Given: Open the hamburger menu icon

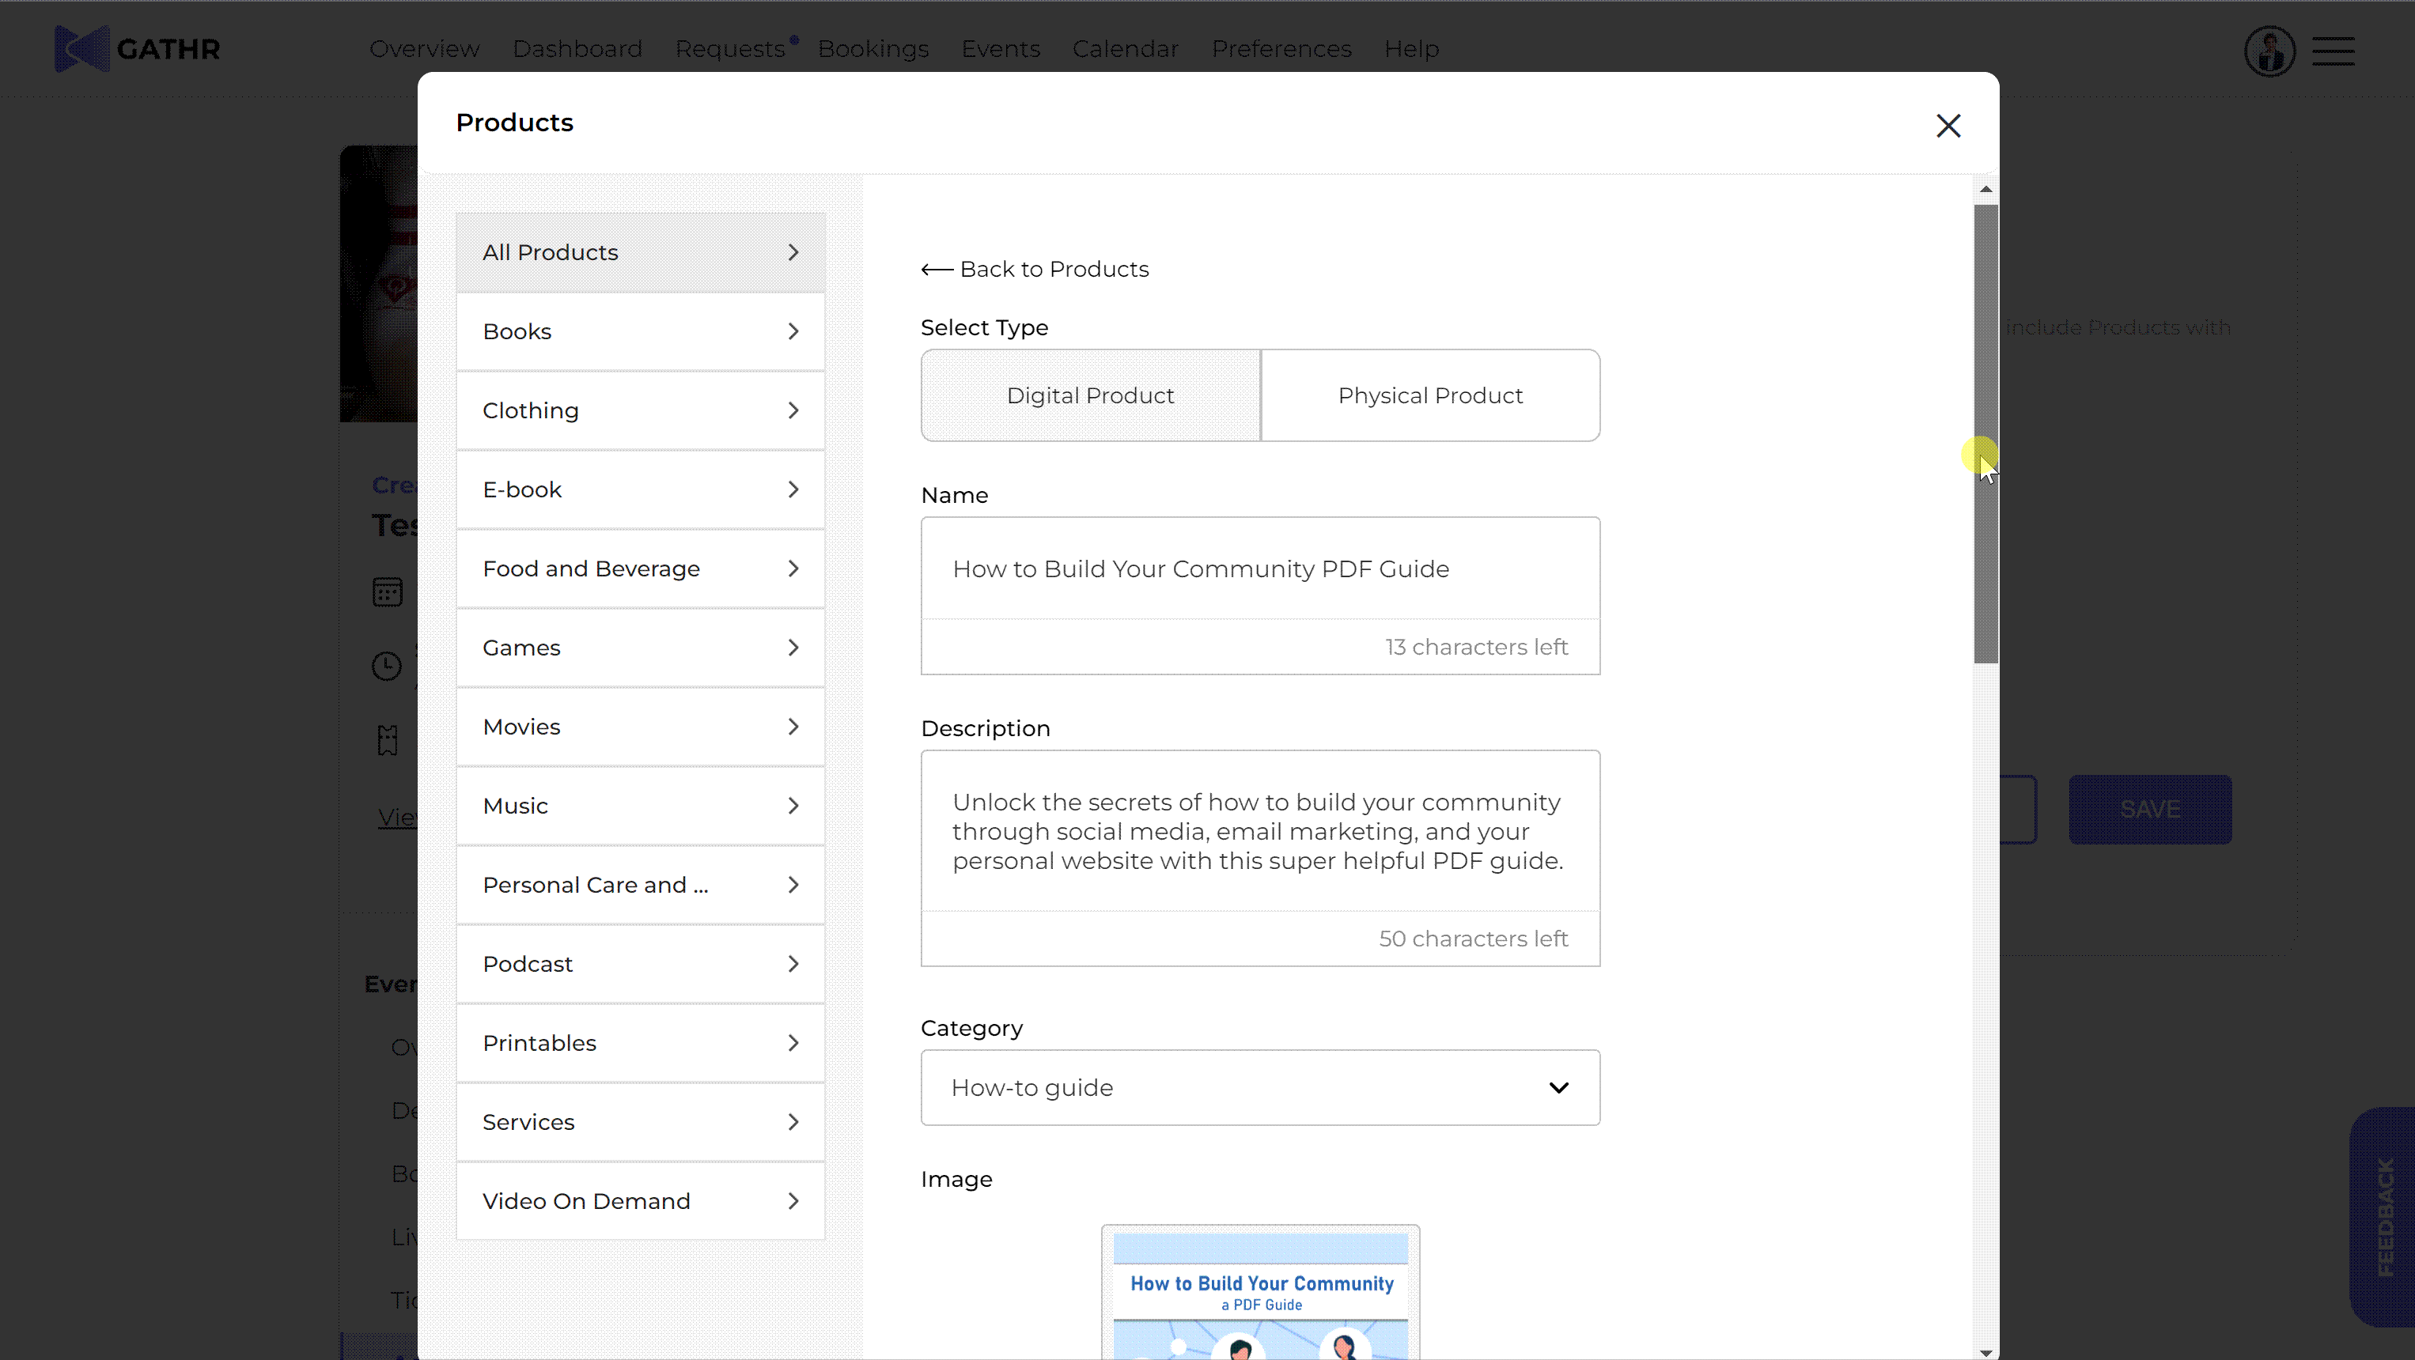Looking at the screenshot, I should click(2333, 51).
